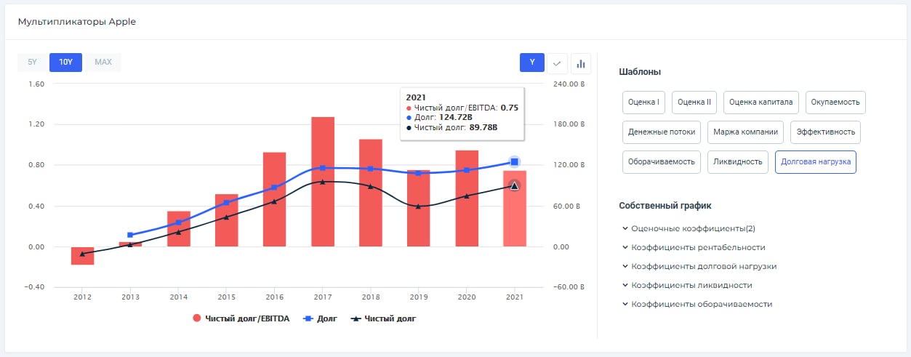Apply the Оценка капитала template

(x=761, y=102)
